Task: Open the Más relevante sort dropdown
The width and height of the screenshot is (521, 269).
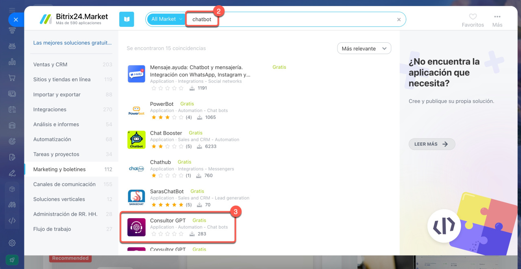Action: pyautogui.click(x=364, y=48)
